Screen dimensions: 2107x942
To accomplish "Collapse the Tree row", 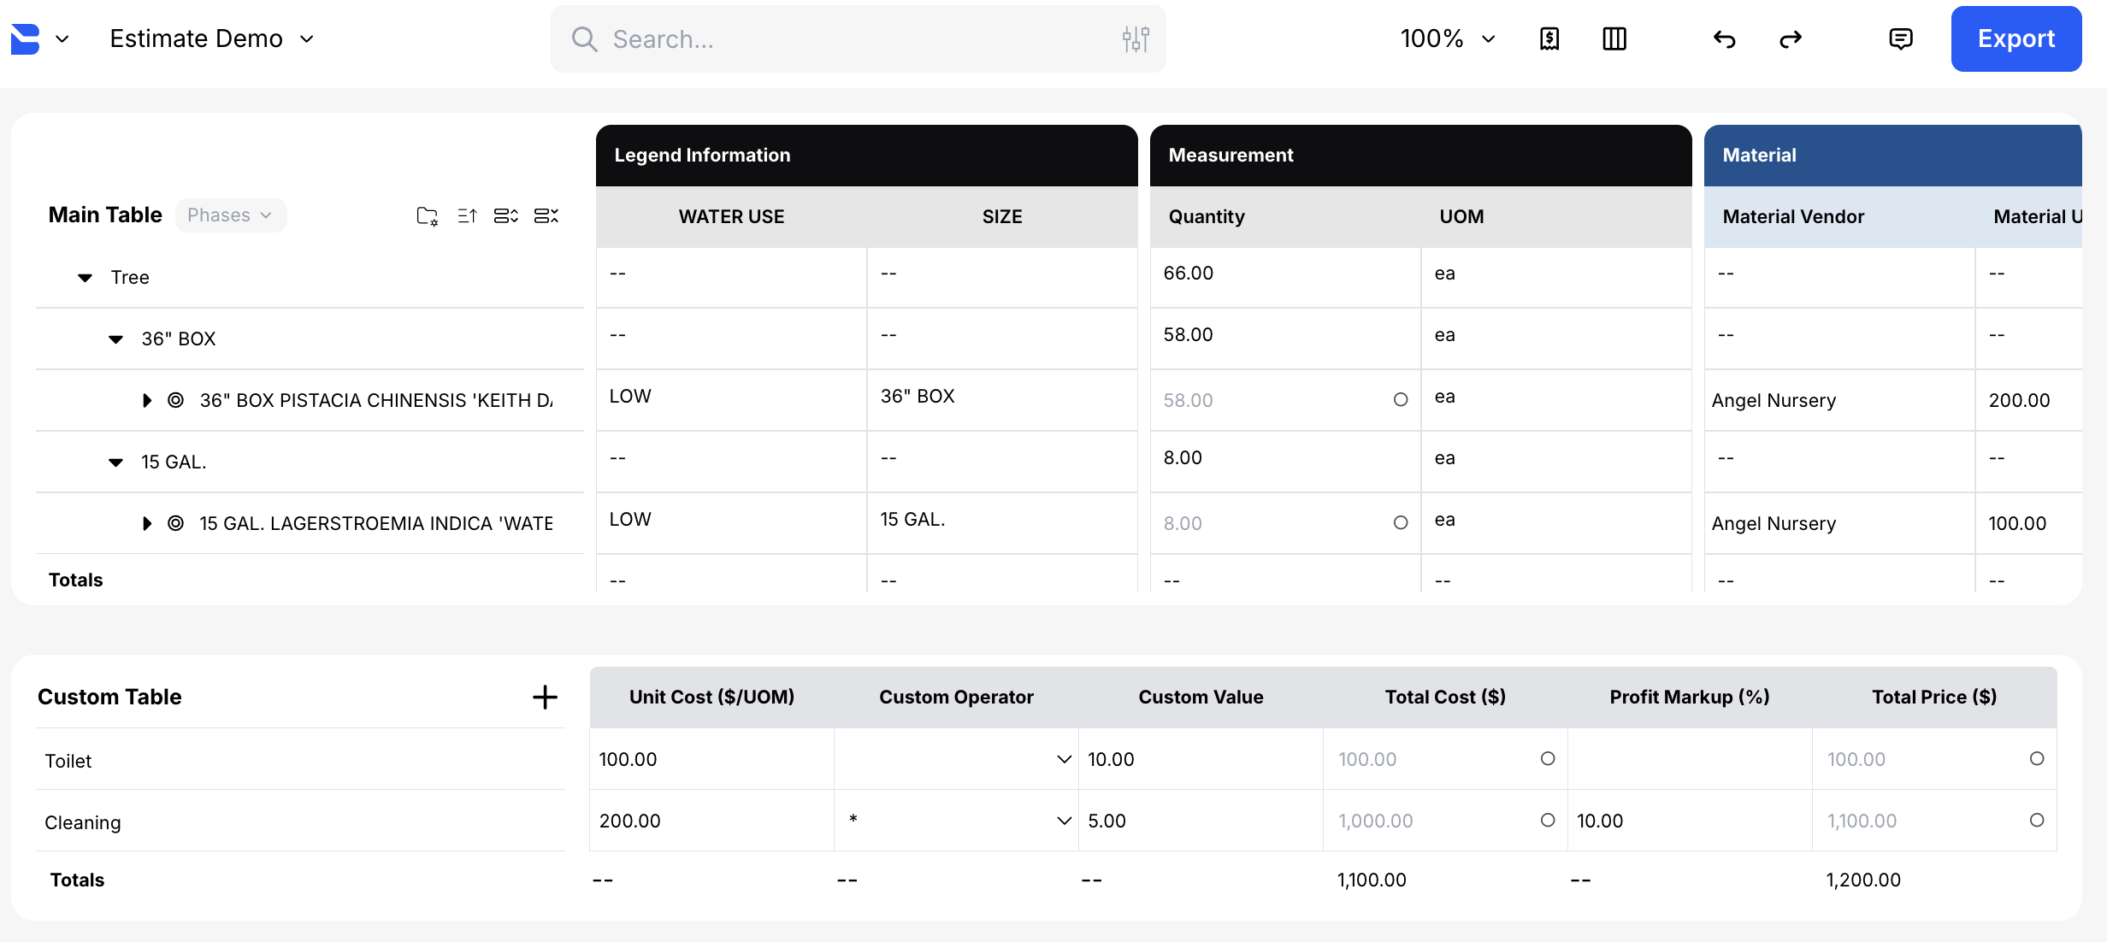I will (86, 278).
